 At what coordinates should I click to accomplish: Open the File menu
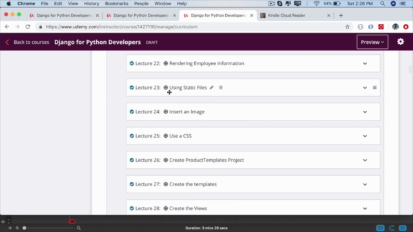click(x=45, y=4)
